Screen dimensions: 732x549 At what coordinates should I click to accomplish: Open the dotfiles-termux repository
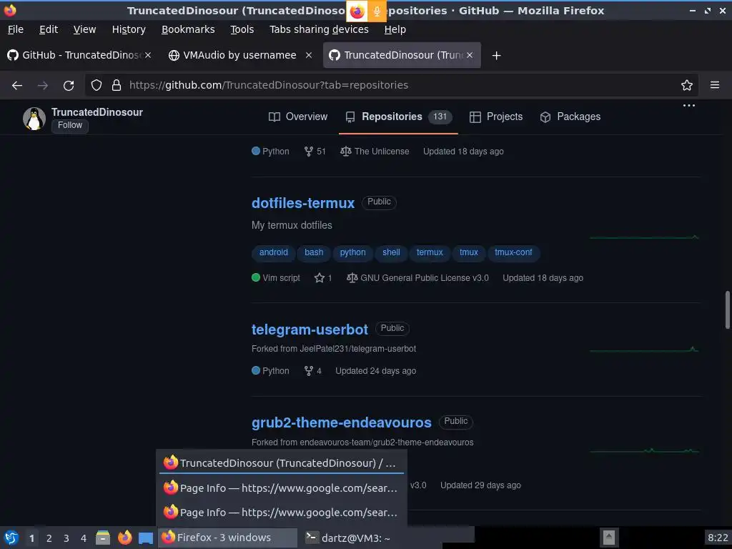coord(303,203)
